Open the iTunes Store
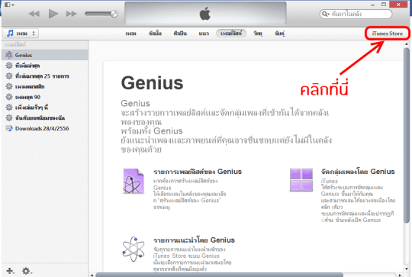The image size is (412, 277). [387, 34]
